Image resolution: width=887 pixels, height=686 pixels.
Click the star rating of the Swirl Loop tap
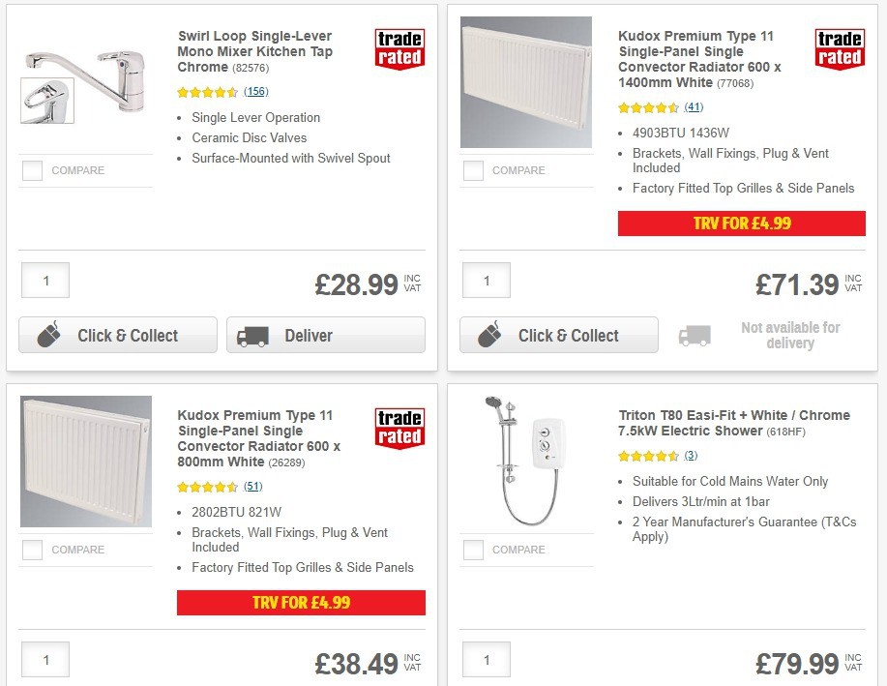point(206,91)
